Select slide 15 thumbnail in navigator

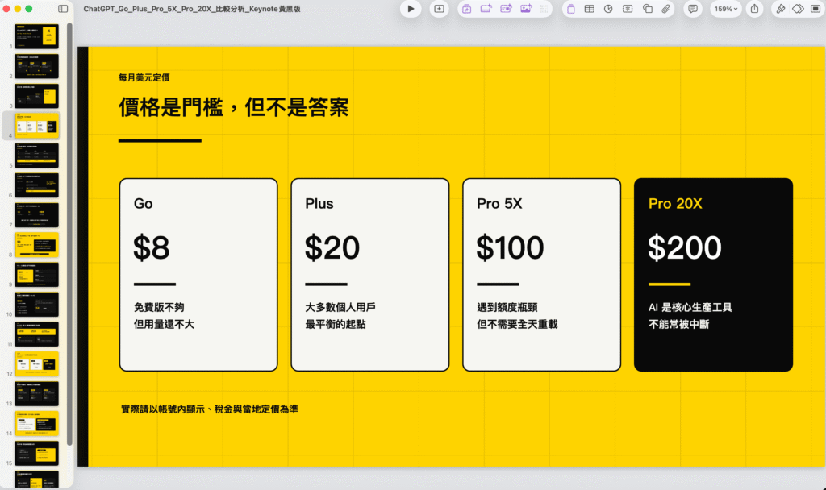[x=36, y=453]
